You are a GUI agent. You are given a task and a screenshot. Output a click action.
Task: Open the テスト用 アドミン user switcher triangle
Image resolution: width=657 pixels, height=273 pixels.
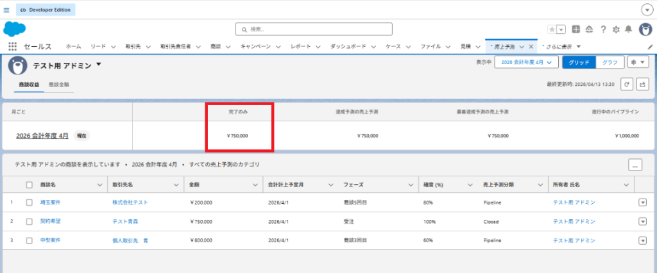coord(99,65)
